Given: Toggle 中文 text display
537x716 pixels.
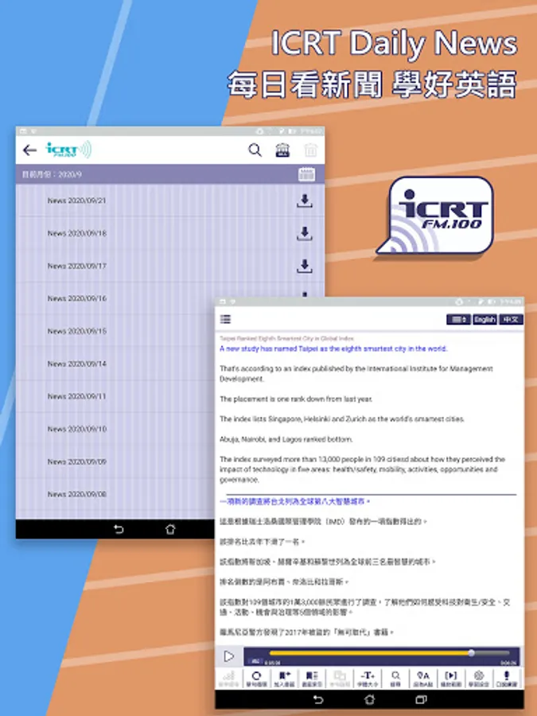Looking at the screenshot, I should click(511, 319).
